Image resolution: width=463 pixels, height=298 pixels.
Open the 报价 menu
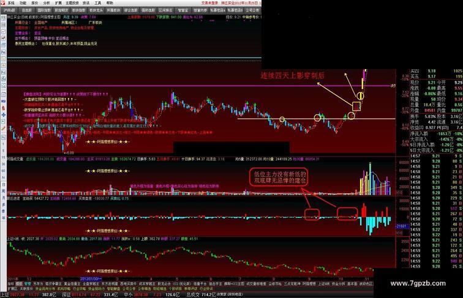pos(35,3)
